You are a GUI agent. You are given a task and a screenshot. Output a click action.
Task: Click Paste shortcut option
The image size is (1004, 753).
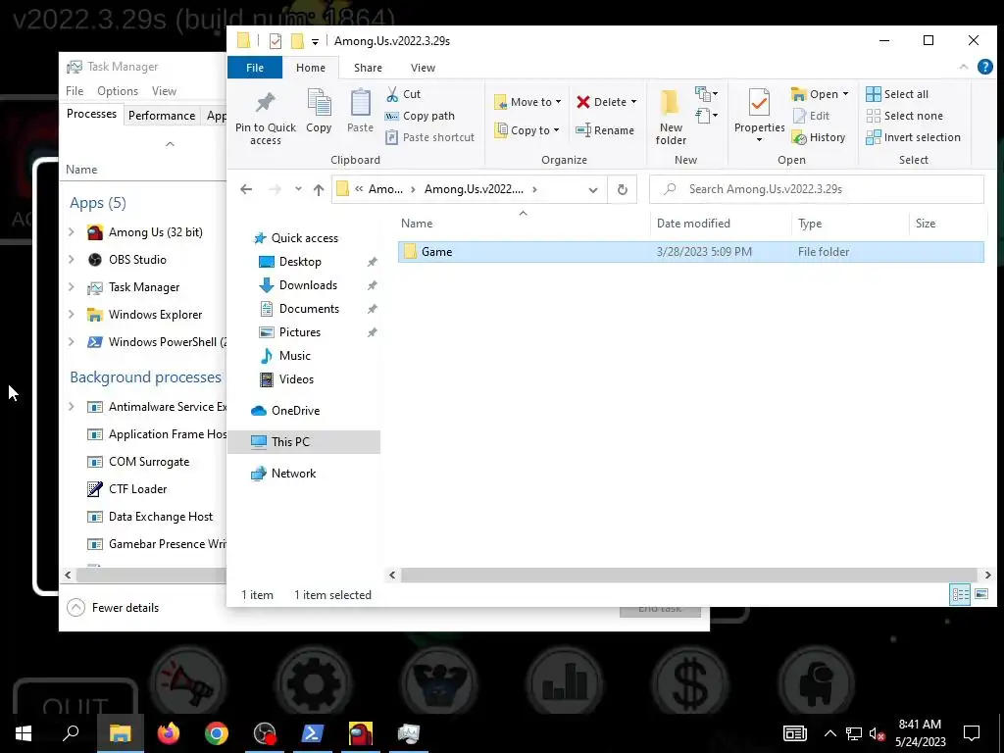[x=430, y=137]
